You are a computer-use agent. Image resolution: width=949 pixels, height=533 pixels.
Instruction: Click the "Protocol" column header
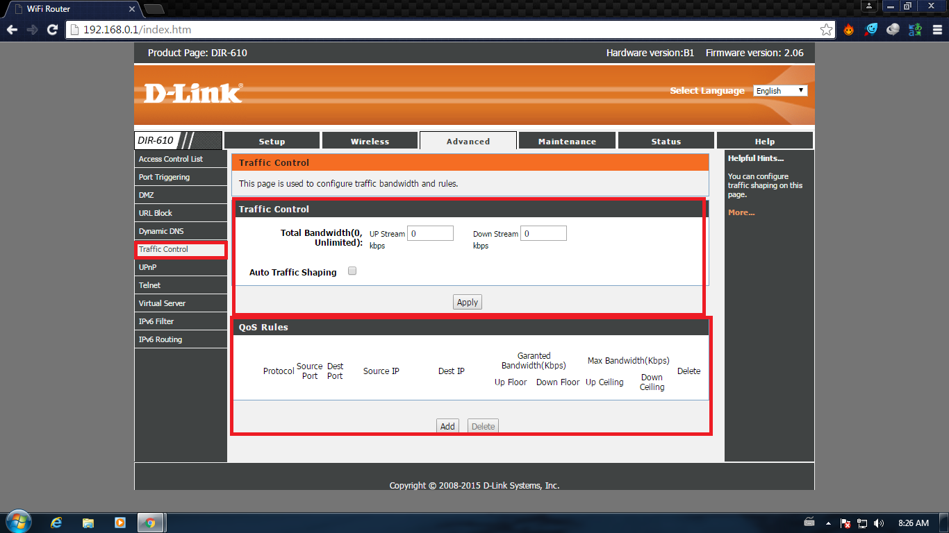(279, 371)
